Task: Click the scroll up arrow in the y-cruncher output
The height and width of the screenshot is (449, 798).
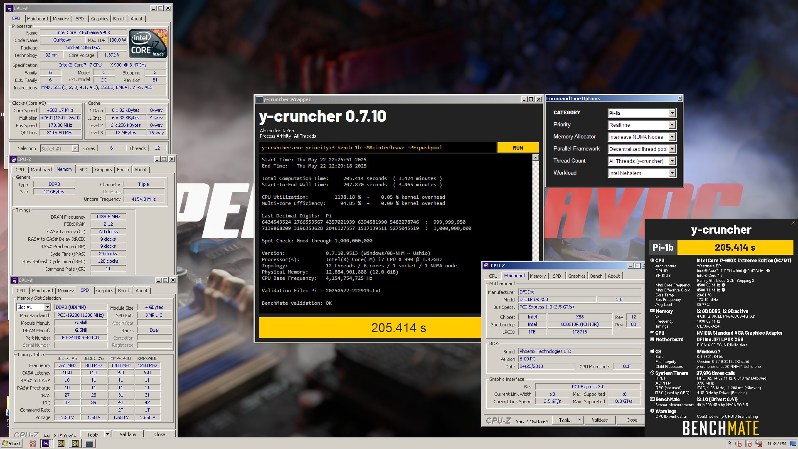Action: pos(535,158)
